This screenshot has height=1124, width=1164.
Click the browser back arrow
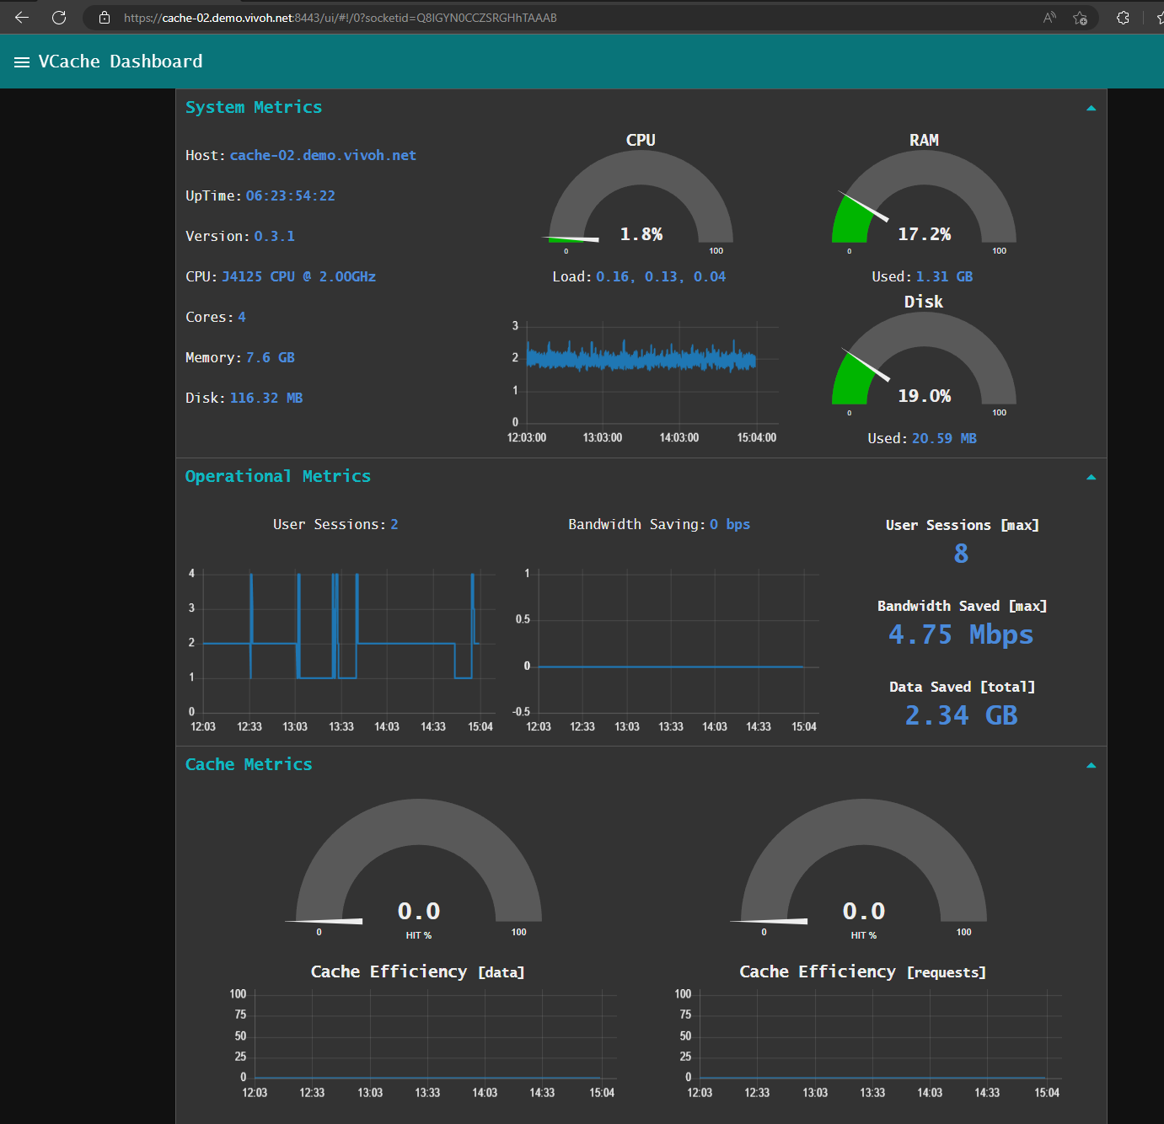[19, 17]
